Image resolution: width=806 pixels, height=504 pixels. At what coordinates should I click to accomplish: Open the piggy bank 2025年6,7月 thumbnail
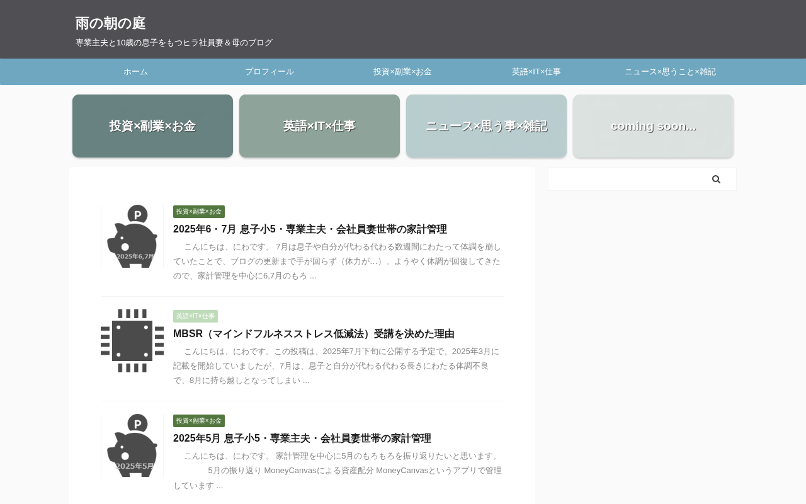click(132, 236)
